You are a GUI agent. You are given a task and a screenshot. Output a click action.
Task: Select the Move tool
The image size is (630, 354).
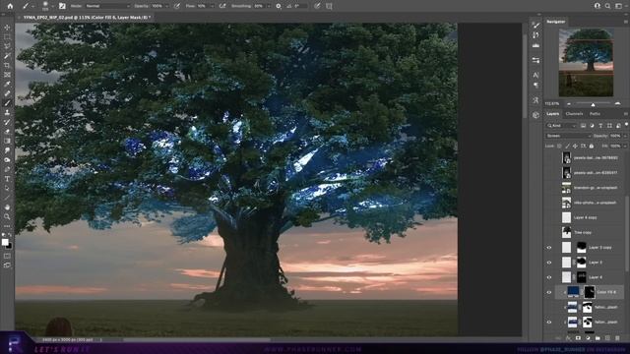7,28
